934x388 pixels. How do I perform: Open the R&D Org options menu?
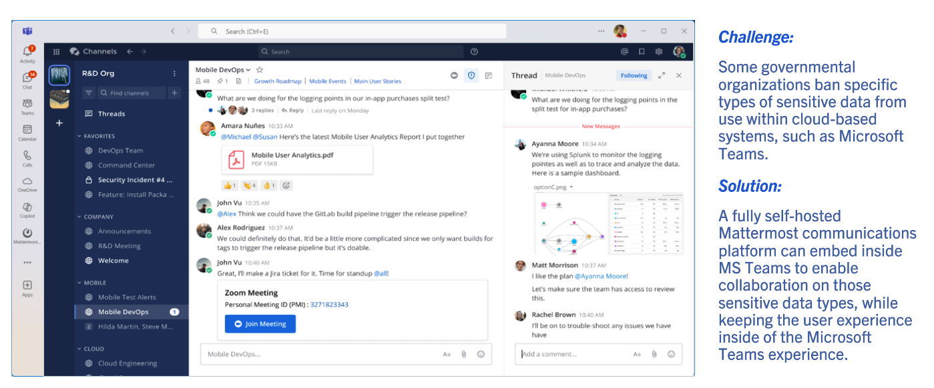click(173, 73)
